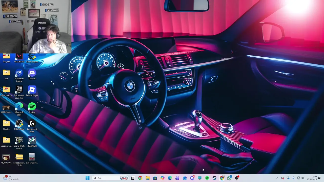Open File Explorer from the taskbar
Screen dimensions: 324x182
pos(147,178)
